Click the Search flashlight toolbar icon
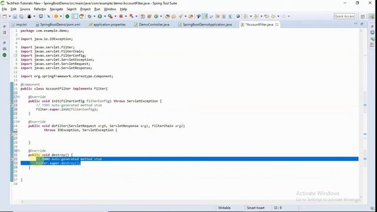The image size is (377, 212). click(x=180, y=16)
